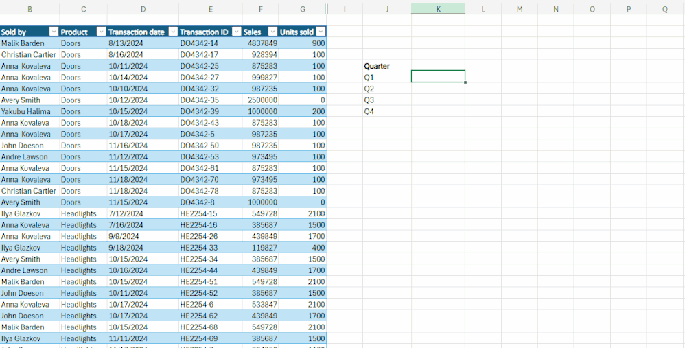Select column E header

coord(211,9)
